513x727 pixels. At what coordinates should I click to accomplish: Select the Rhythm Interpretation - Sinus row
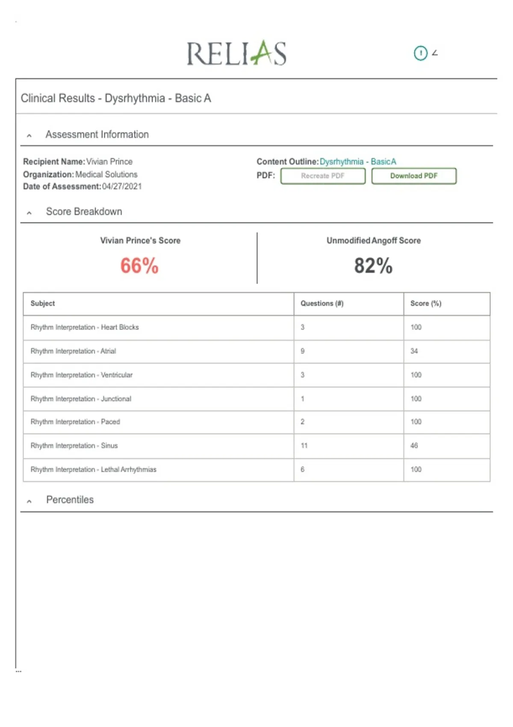(x=256, y=446)
